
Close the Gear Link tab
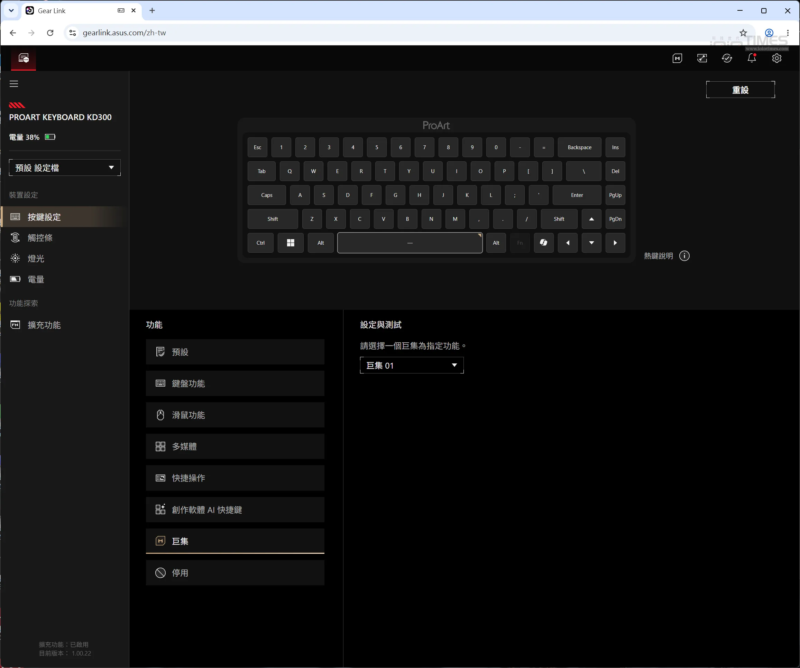134,11
